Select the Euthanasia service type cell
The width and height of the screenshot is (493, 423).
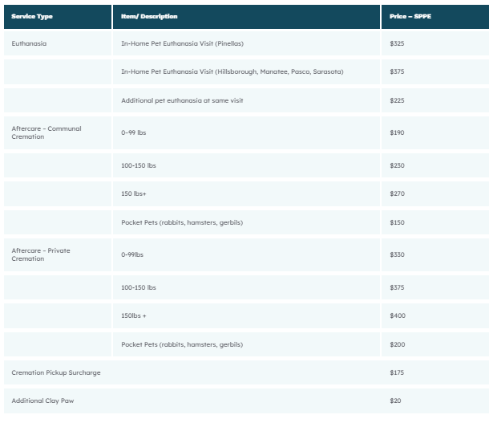coord(29,43)
